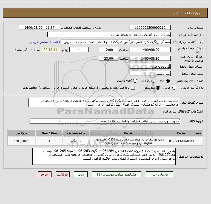Click تعداد / مقدار column header
Viewport: 211px width, 204px height.
point(49,133)
